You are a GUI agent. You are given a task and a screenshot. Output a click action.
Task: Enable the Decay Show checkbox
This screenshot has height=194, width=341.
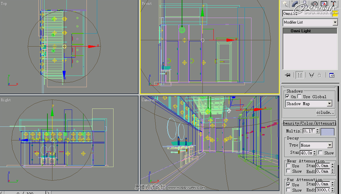321,153
